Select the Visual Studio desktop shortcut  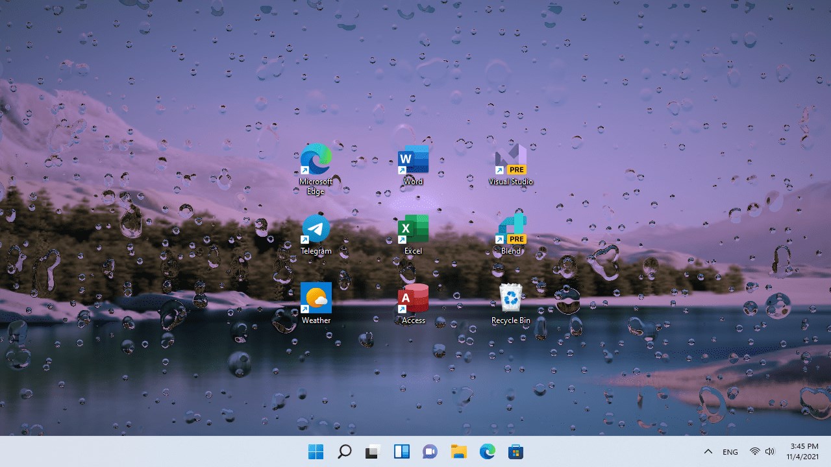coord(511,165)
